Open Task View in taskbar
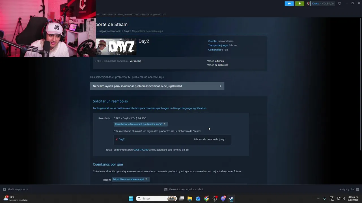The height and width of the screenshot is (203, 362). coord(182,198)
